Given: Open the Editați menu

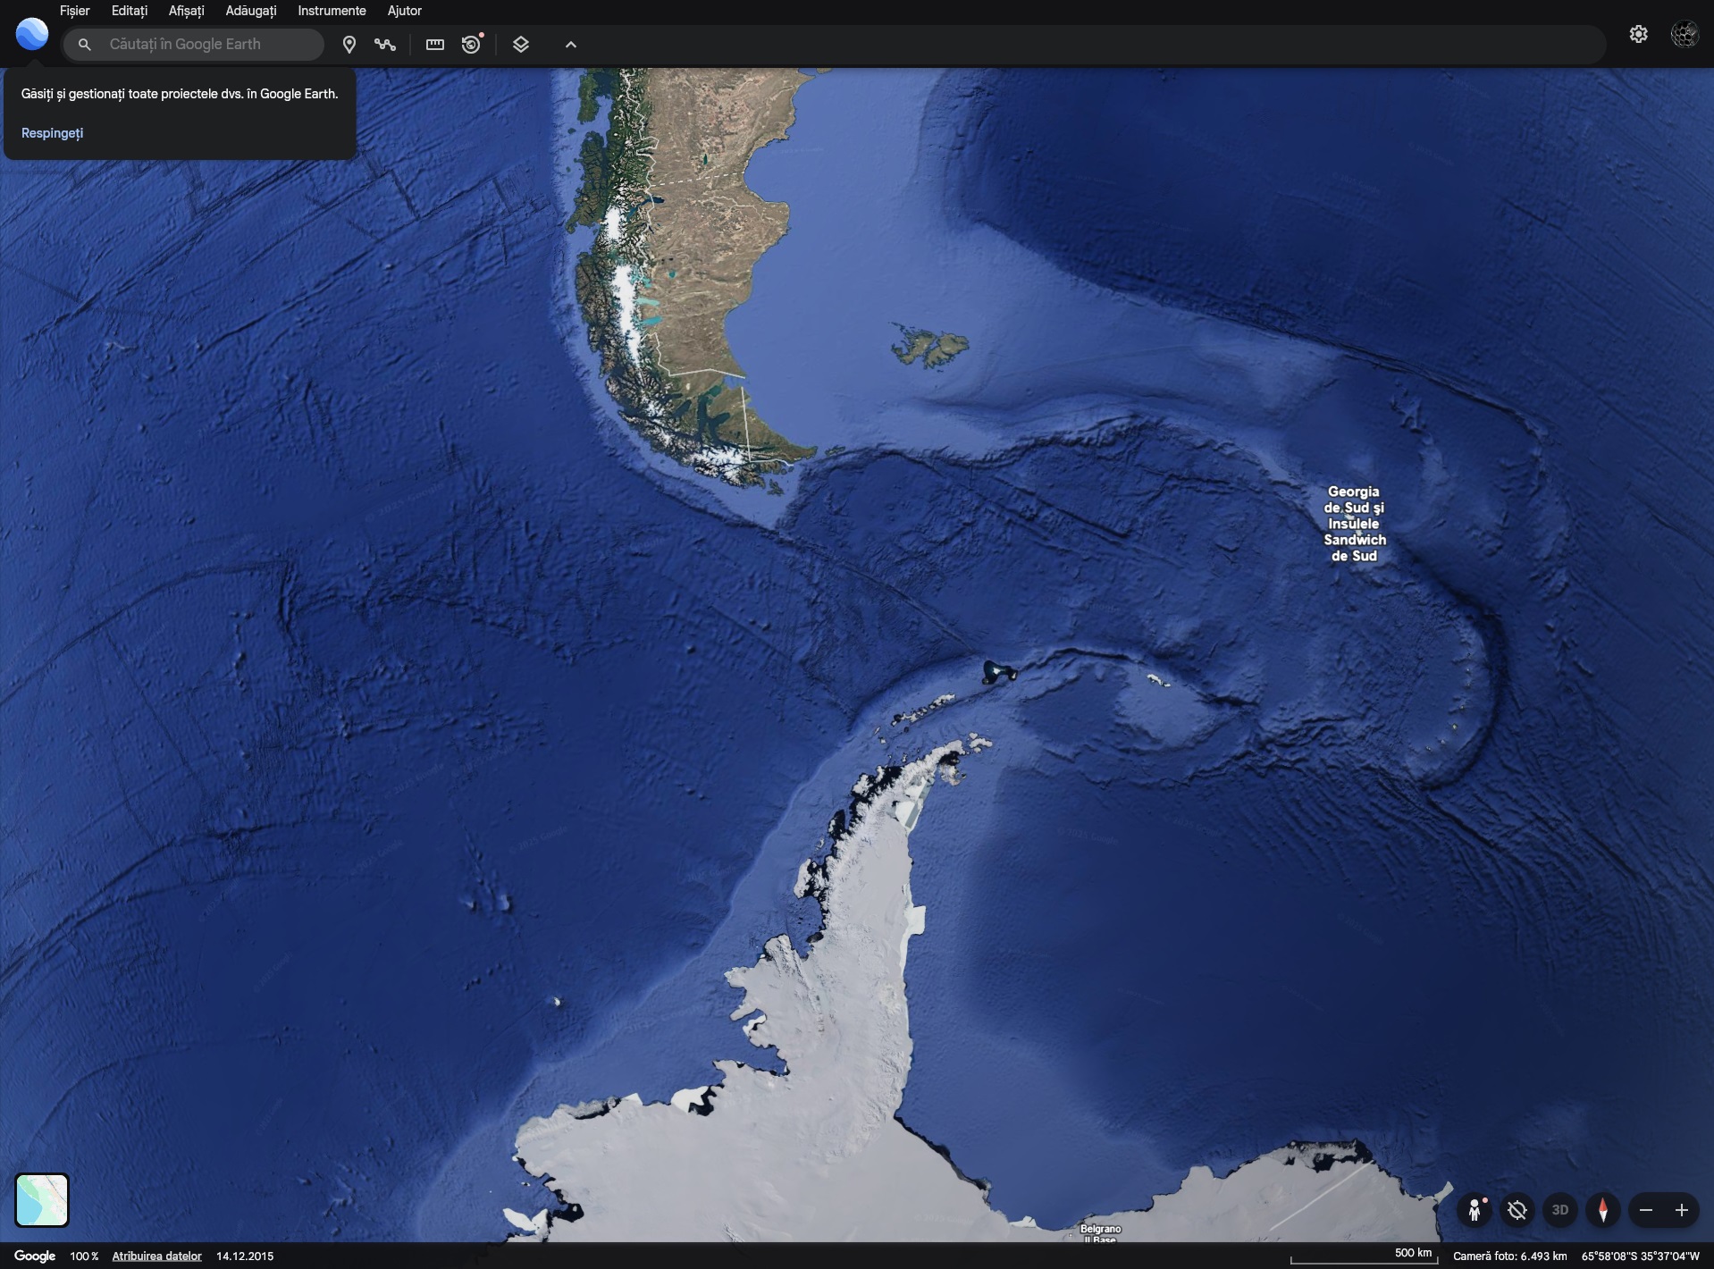Looking at the screenshot, I should pyautogui.click(x=130, y=11).
